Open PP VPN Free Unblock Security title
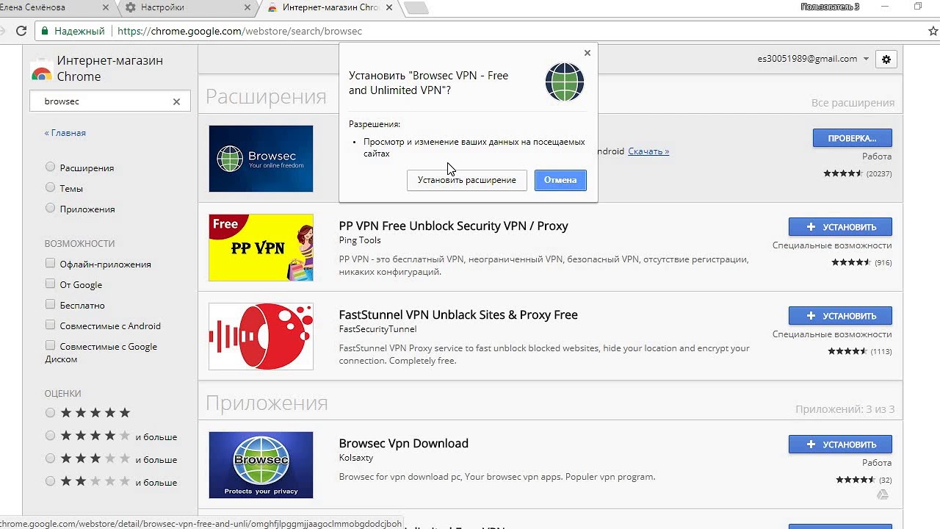 453,226
